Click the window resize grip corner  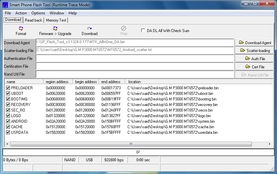pos(272,169)
